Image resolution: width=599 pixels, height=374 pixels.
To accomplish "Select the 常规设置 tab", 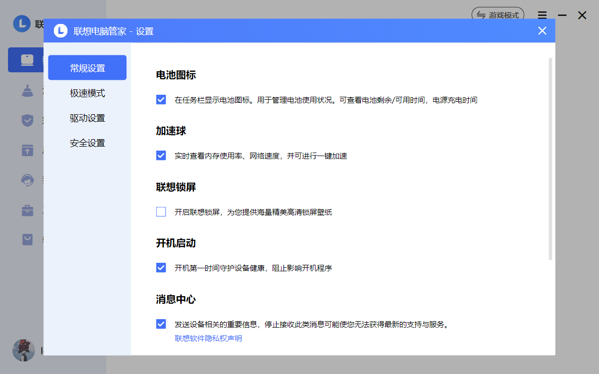I will tap(87, 68).
